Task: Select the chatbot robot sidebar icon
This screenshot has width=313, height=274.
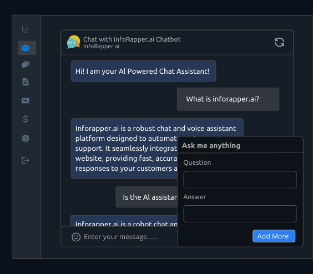Action: tap(26, 48)
